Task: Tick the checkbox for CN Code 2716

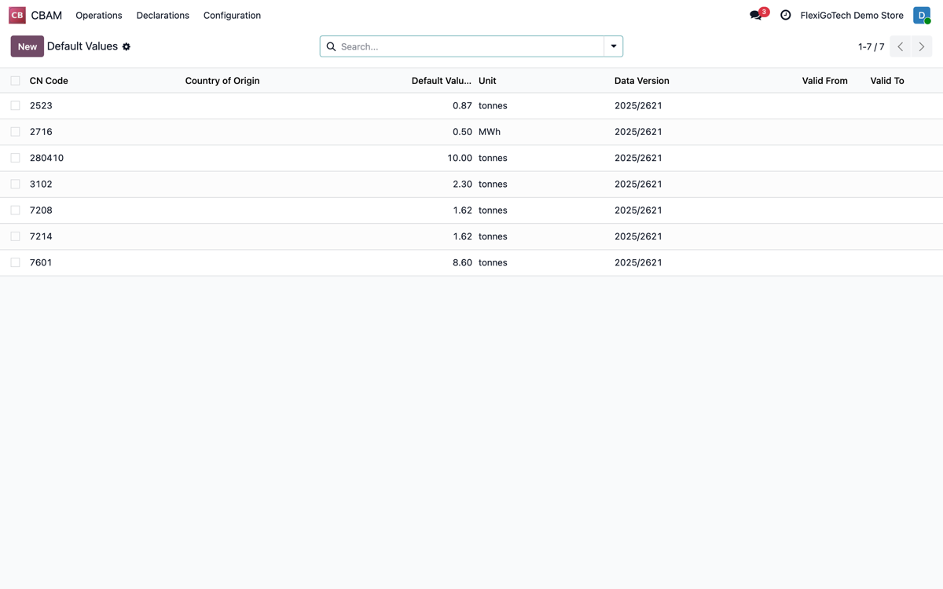Action: [15, 132]
